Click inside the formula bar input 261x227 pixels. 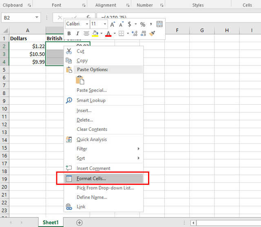tap(179, 17)
